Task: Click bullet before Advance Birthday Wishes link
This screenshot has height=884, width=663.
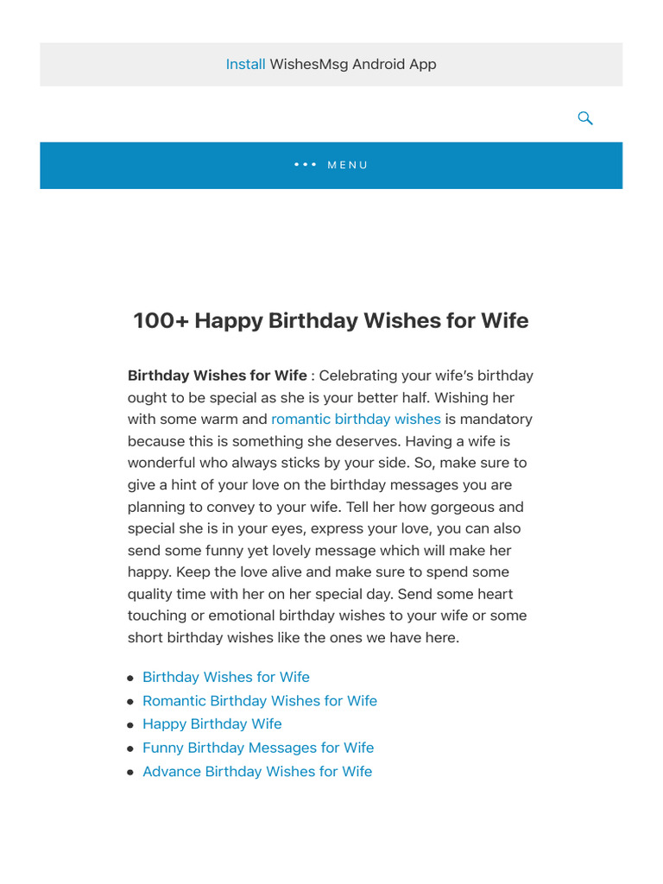Action: pyautogui.click(x=129, y=773)
